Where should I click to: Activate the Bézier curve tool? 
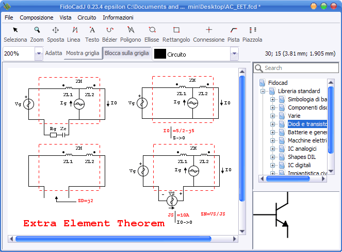[x=109, y=33]
